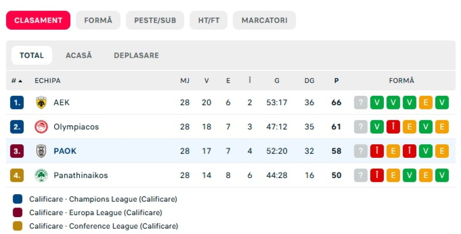Switch to the Formă tab
The height and width of the screenshot is (234, 461).
pyautogui.click(x=98, y=20)
